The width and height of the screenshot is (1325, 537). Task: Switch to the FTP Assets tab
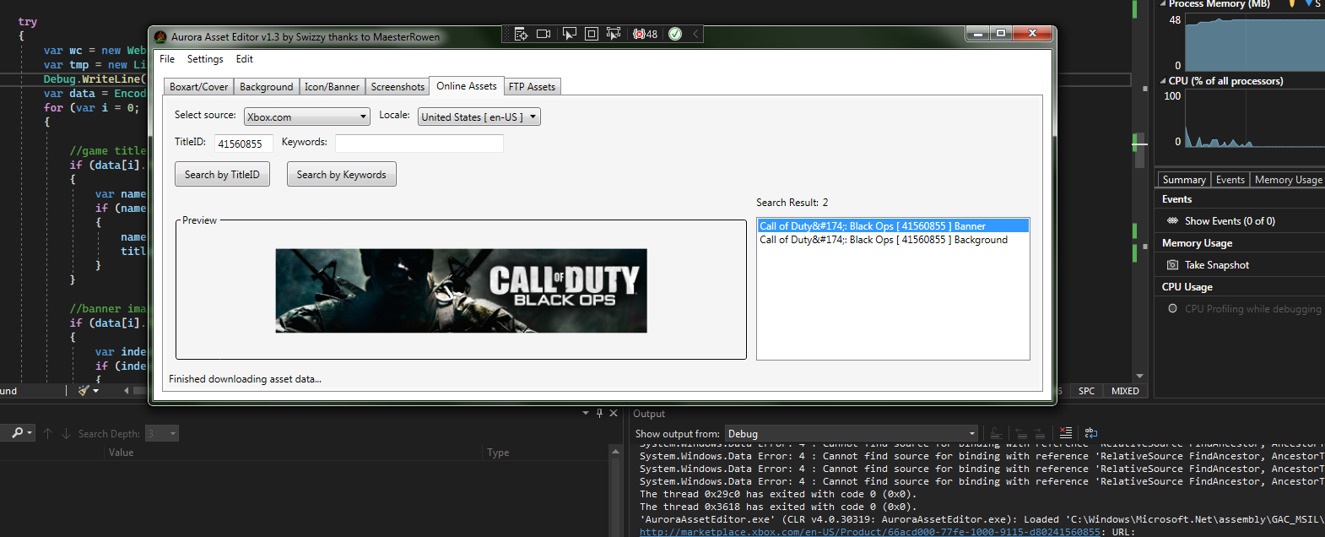[x=532, y=87]
